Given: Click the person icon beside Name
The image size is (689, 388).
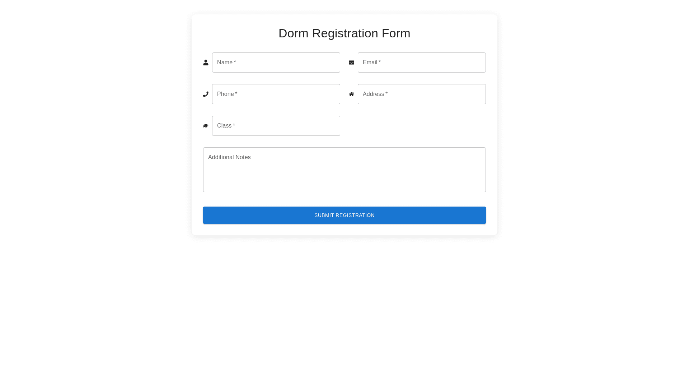Looking at the screenshot, I should click(x=206, y=63).
